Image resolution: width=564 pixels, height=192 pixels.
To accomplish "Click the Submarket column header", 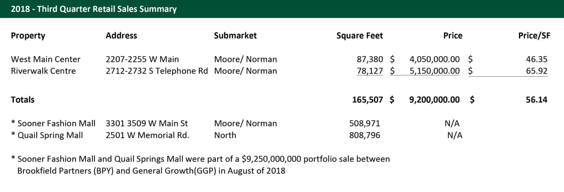I will tap(235, 36).
